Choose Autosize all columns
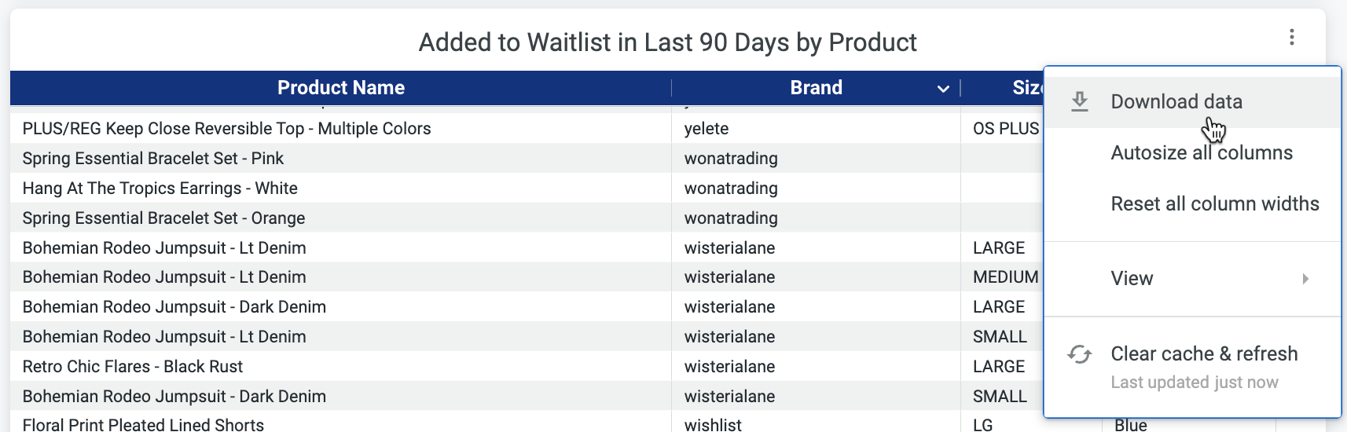This screenshot has height=432, width=1347. coord(1201,153)
